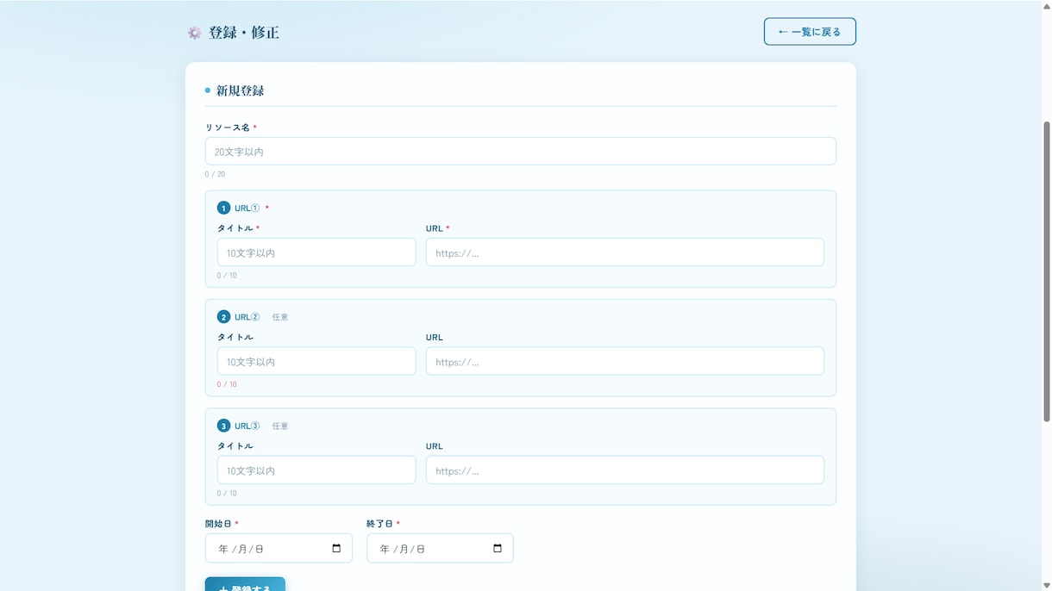Click the 終了日 label text

(x=380, y=524)
